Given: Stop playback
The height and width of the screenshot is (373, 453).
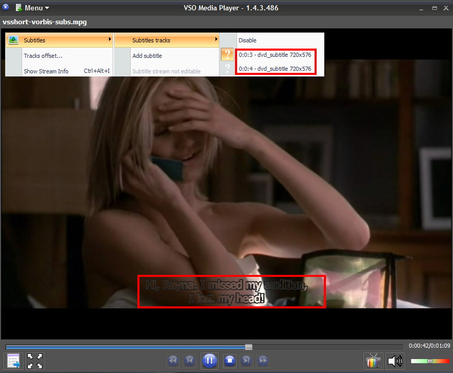Looking at the screenshot, I should click(x=230, y=361).
